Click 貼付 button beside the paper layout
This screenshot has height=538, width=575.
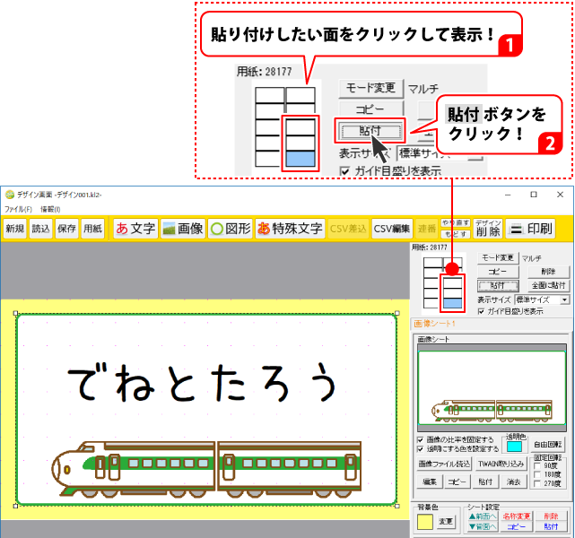coord(498,285)
